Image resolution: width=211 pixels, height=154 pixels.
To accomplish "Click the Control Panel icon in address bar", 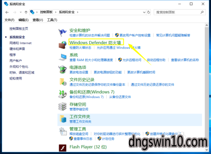I will pyautogui.click(x=32, y=12).
